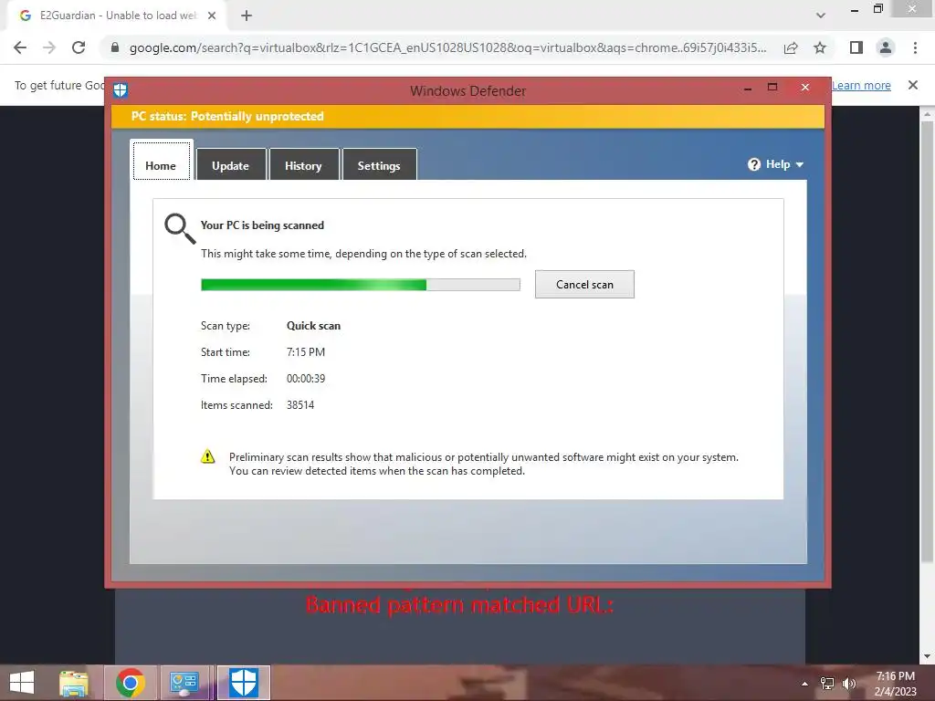Click the Windows Defender shield title icon
This screenshot has width=935, height=701.
(121, 90)
